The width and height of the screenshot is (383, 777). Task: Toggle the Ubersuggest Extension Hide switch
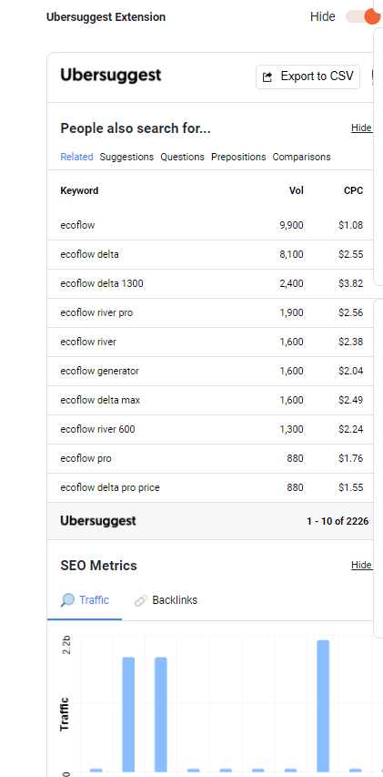tap(363, 16)
